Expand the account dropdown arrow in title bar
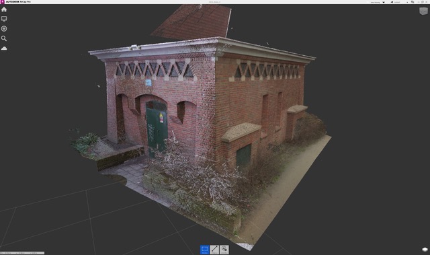Image resolution: width=430 pixels, height=255 pixels. (x=407, y=2)
